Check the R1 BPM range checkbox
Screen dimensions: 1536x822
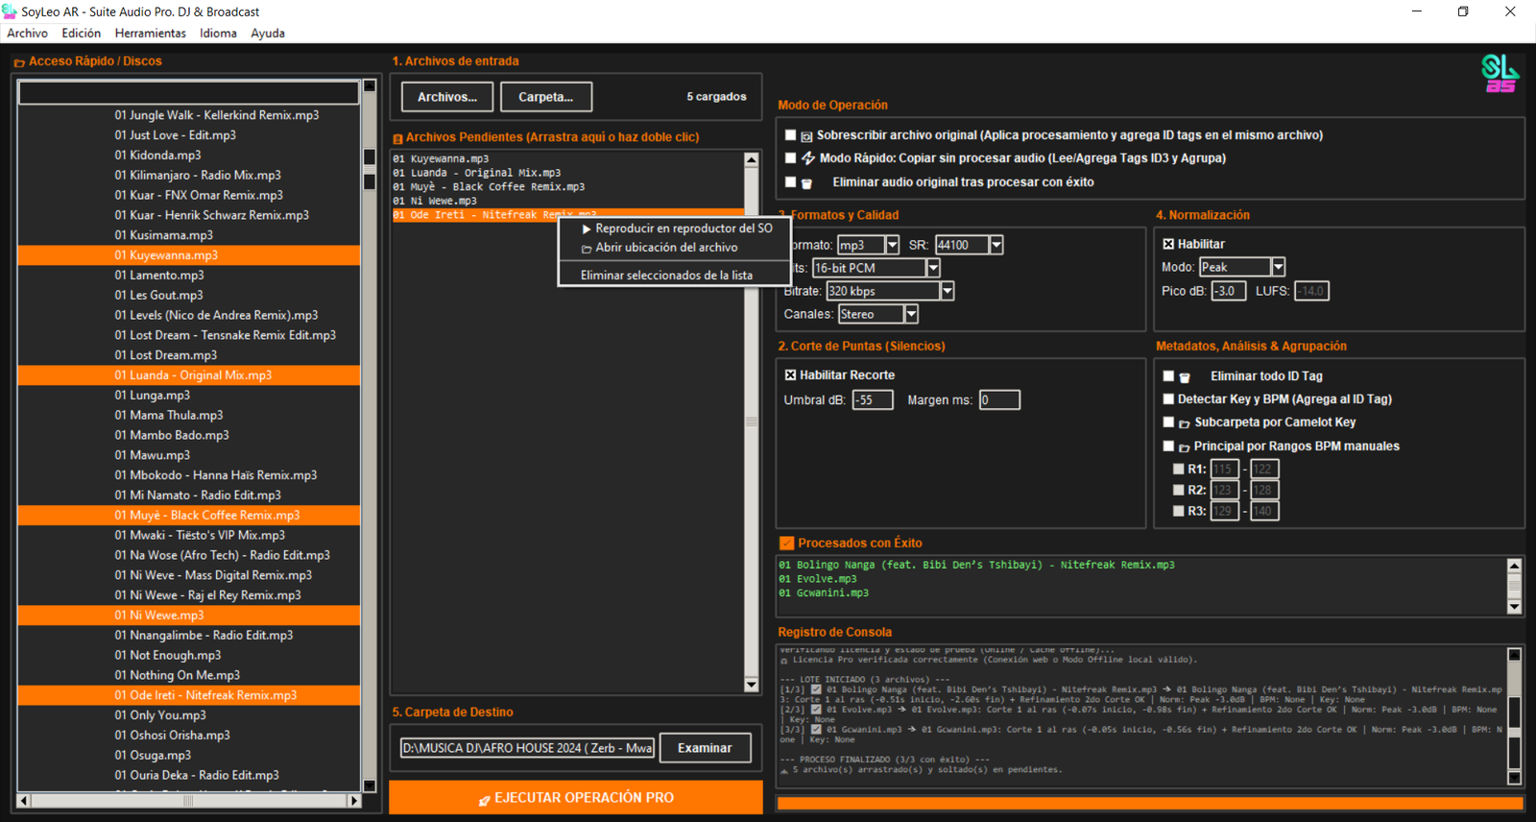coord(1179,470)
